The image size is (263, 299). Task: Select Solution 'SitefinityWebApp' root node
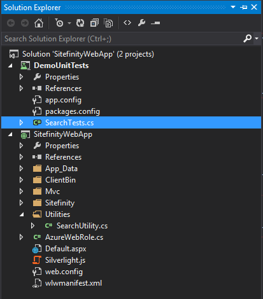[88, 54]
